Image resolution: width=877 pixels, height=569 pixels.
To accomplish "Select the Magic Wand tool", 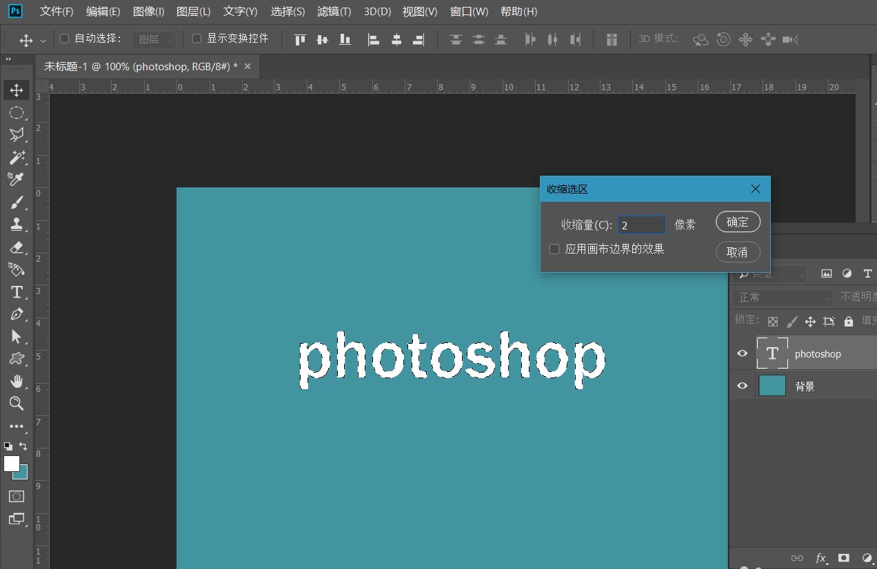I will pyautogui.click(x=17, y=157).
